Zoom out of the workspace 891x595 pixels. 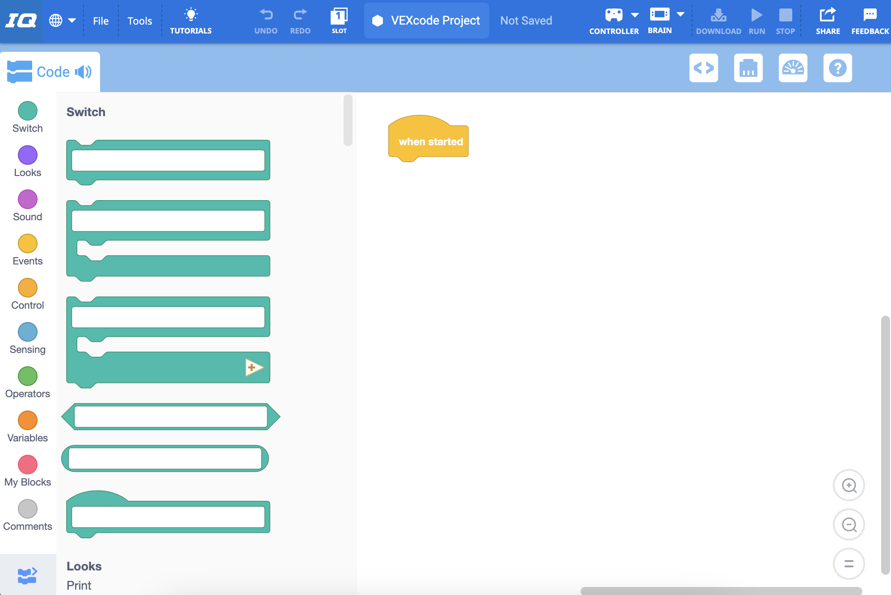point(849,524)
